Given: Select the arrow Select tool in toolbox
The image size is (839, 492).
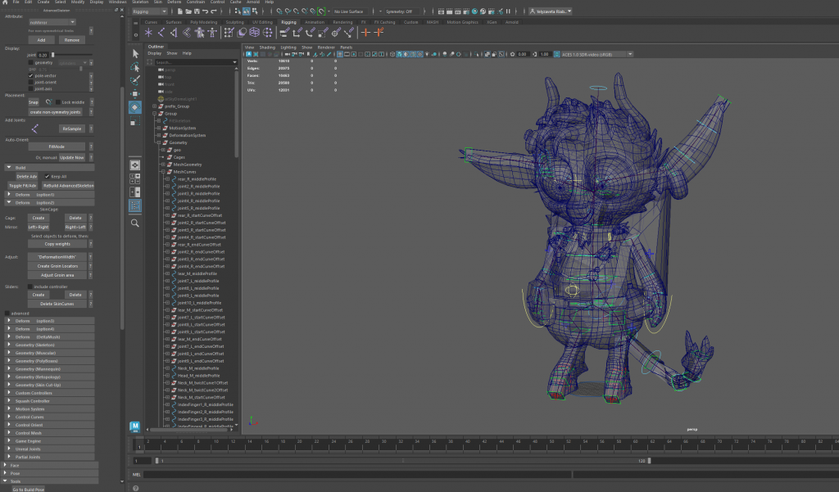Looking at the screenshot, I should click(136, 53).
